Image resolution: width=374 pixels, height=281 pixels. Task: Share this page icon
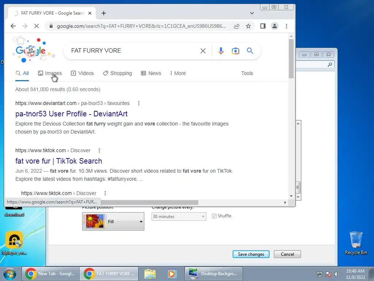point(237,26)
